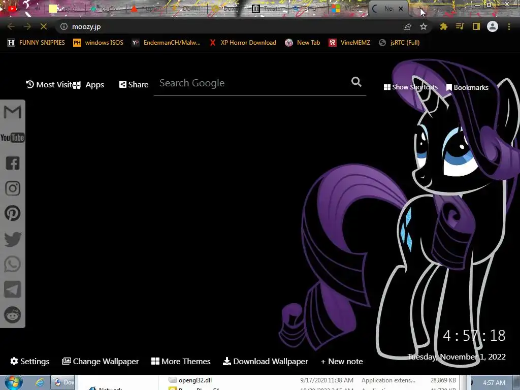520x390 pixels.
Task: Stop loading the page
Action: pos(44,26)
